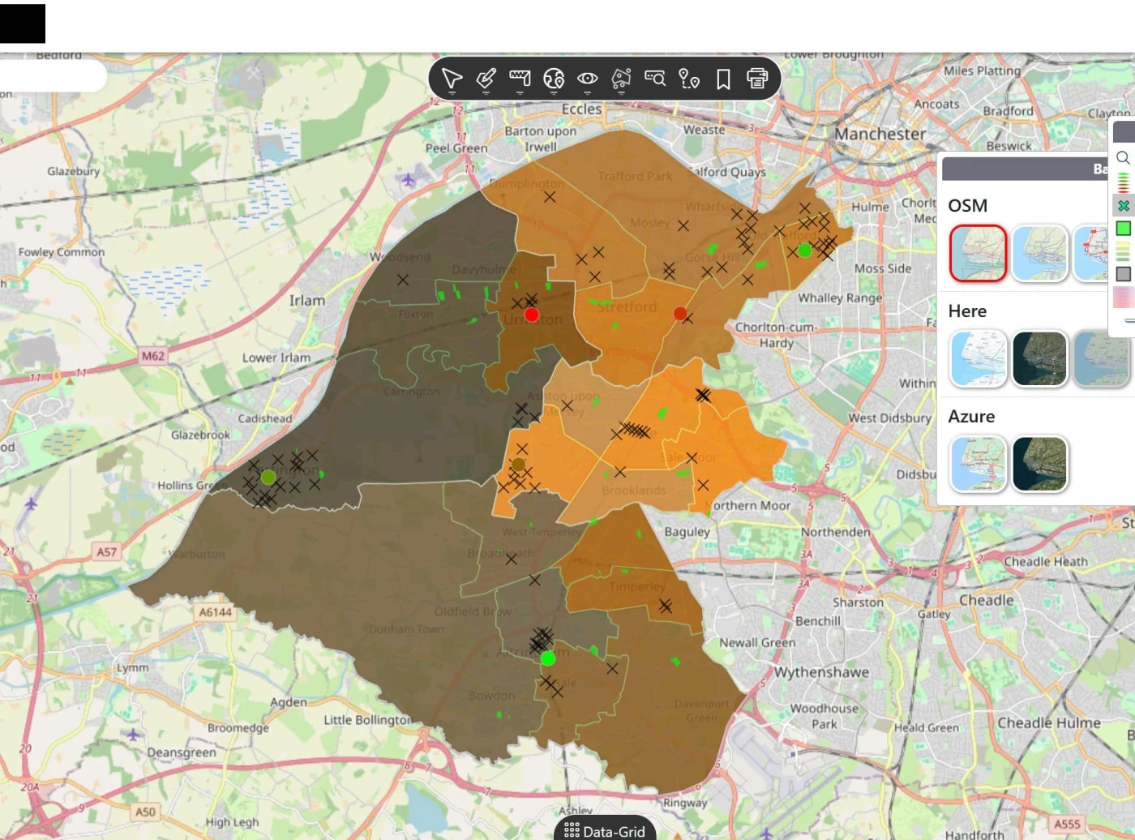
Task: Select the arrow pointer tool
Action: (x=452, y=79)
